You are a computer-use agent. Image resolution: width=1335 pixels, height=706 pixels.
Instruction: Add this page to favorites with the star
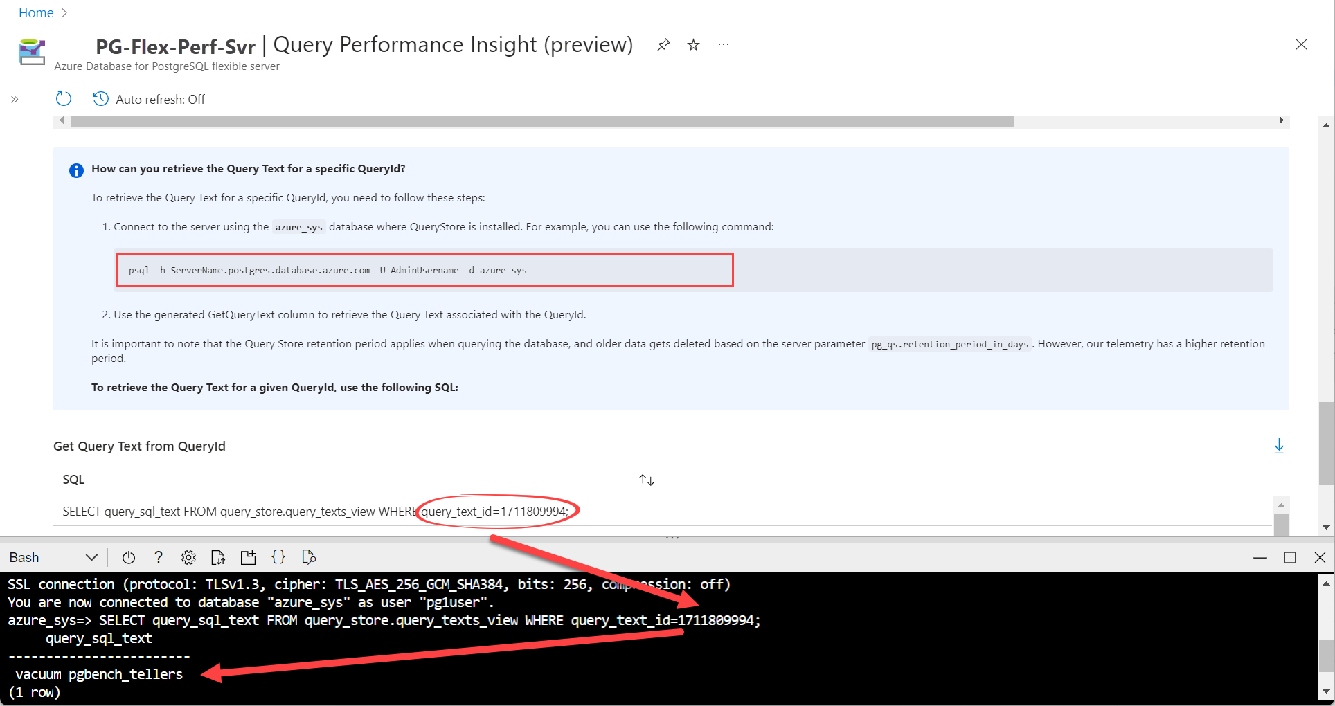pyautogui.click(x=693, y=44)
